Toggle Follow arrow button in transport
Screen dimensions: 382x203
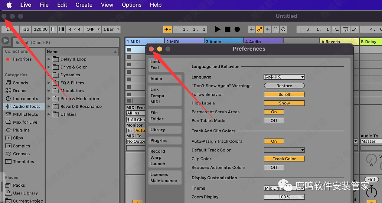[x=168, y=29]
